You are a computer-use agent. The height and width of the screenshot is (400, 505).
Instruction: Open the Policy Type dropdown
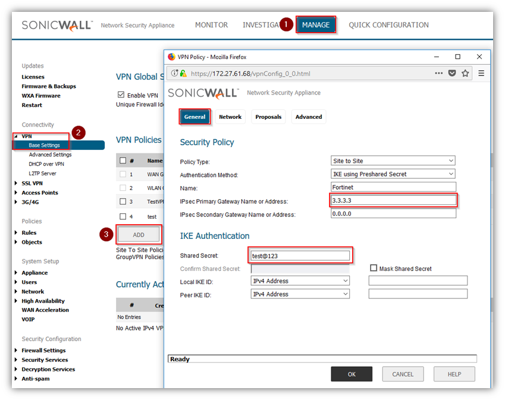point(393,160)
